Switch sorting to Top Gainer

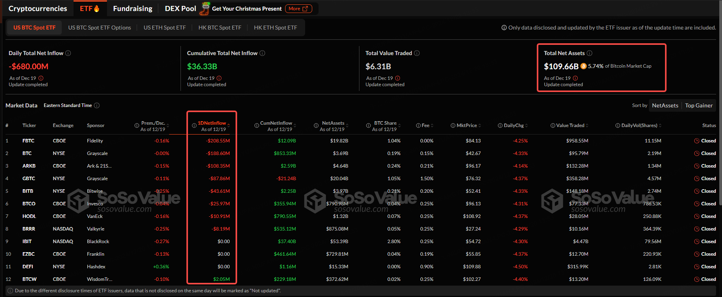tap(698, 105)
